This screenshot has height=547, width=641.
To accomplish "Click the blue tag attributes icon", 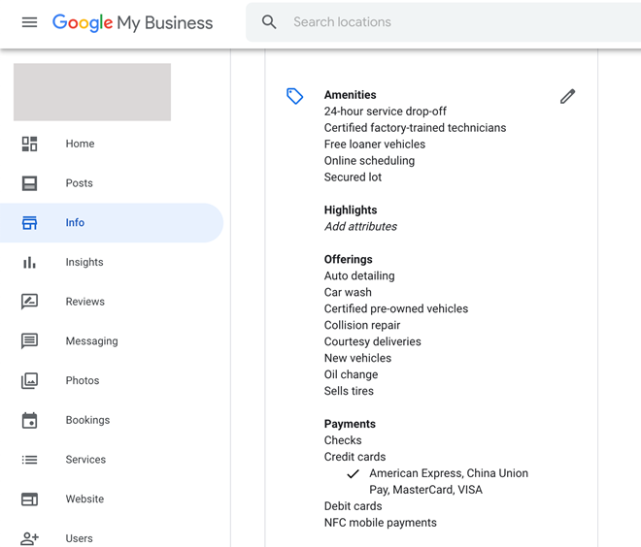I will click(294, 96).
